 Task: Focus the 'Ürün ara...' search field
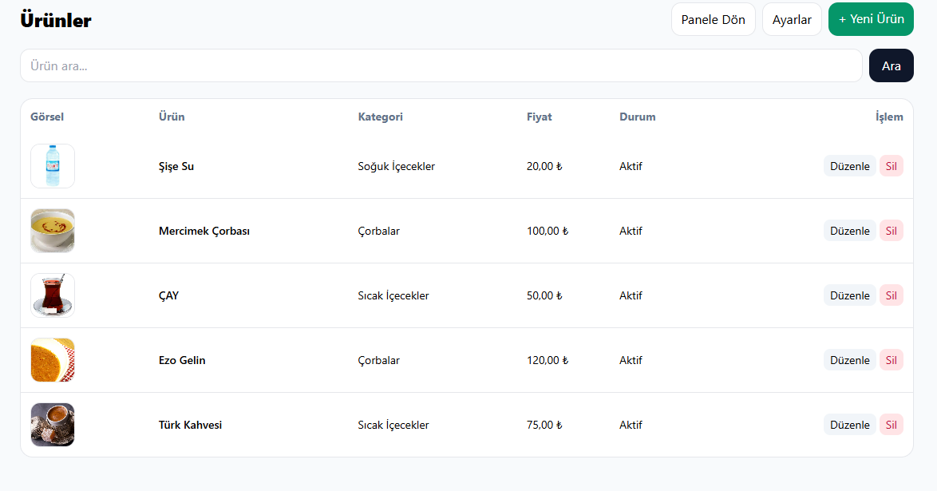(441, 65)
